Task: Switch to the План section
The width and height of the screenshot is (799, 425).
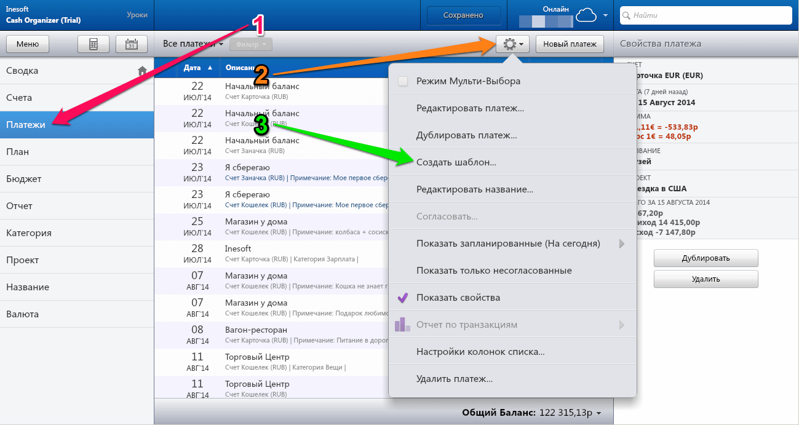Action: [77, 152]
